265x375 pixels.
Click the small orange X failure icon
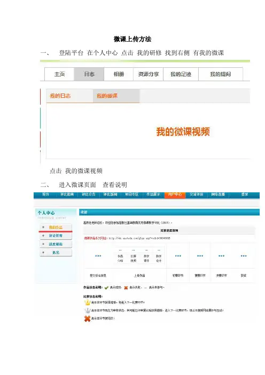(126, 287)
